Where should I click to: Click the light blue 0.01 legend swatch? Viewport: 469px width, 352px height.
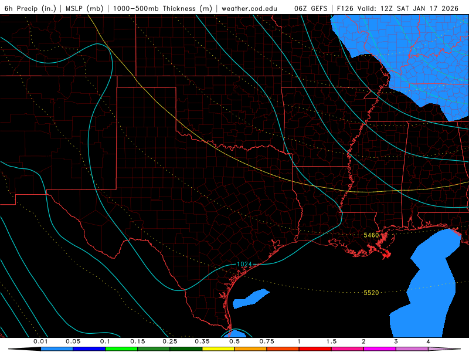(x=57, y=349)
